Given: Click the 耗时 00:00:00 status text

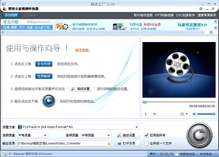Looking at the screenshot, I should [161, 154].
